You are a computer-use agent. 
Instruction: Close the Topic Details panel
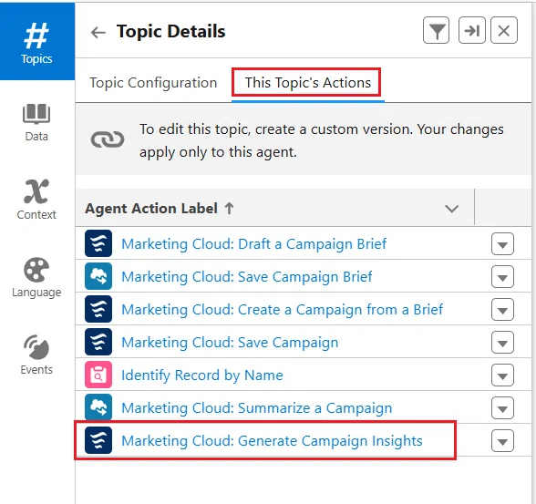pyautogui.click(x=504, y=30)
